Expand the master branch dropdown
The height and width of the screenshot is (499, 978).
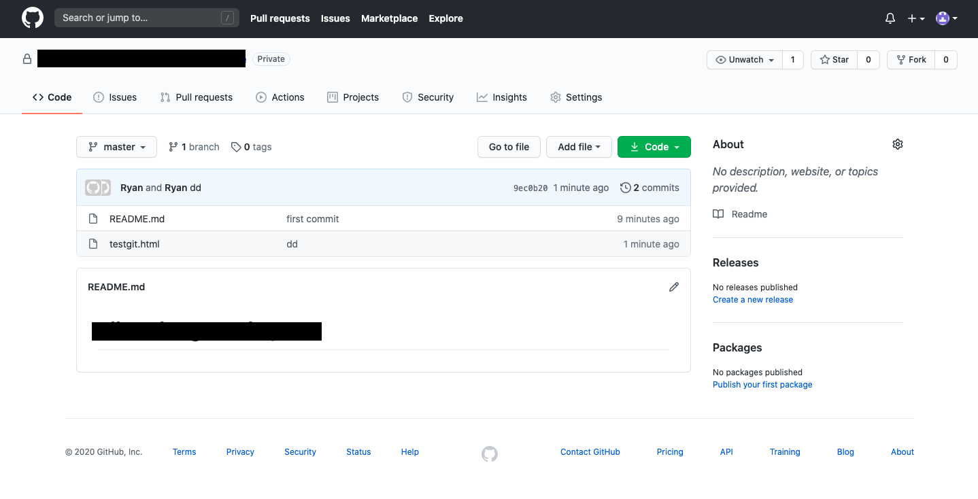tap(117, 147)
